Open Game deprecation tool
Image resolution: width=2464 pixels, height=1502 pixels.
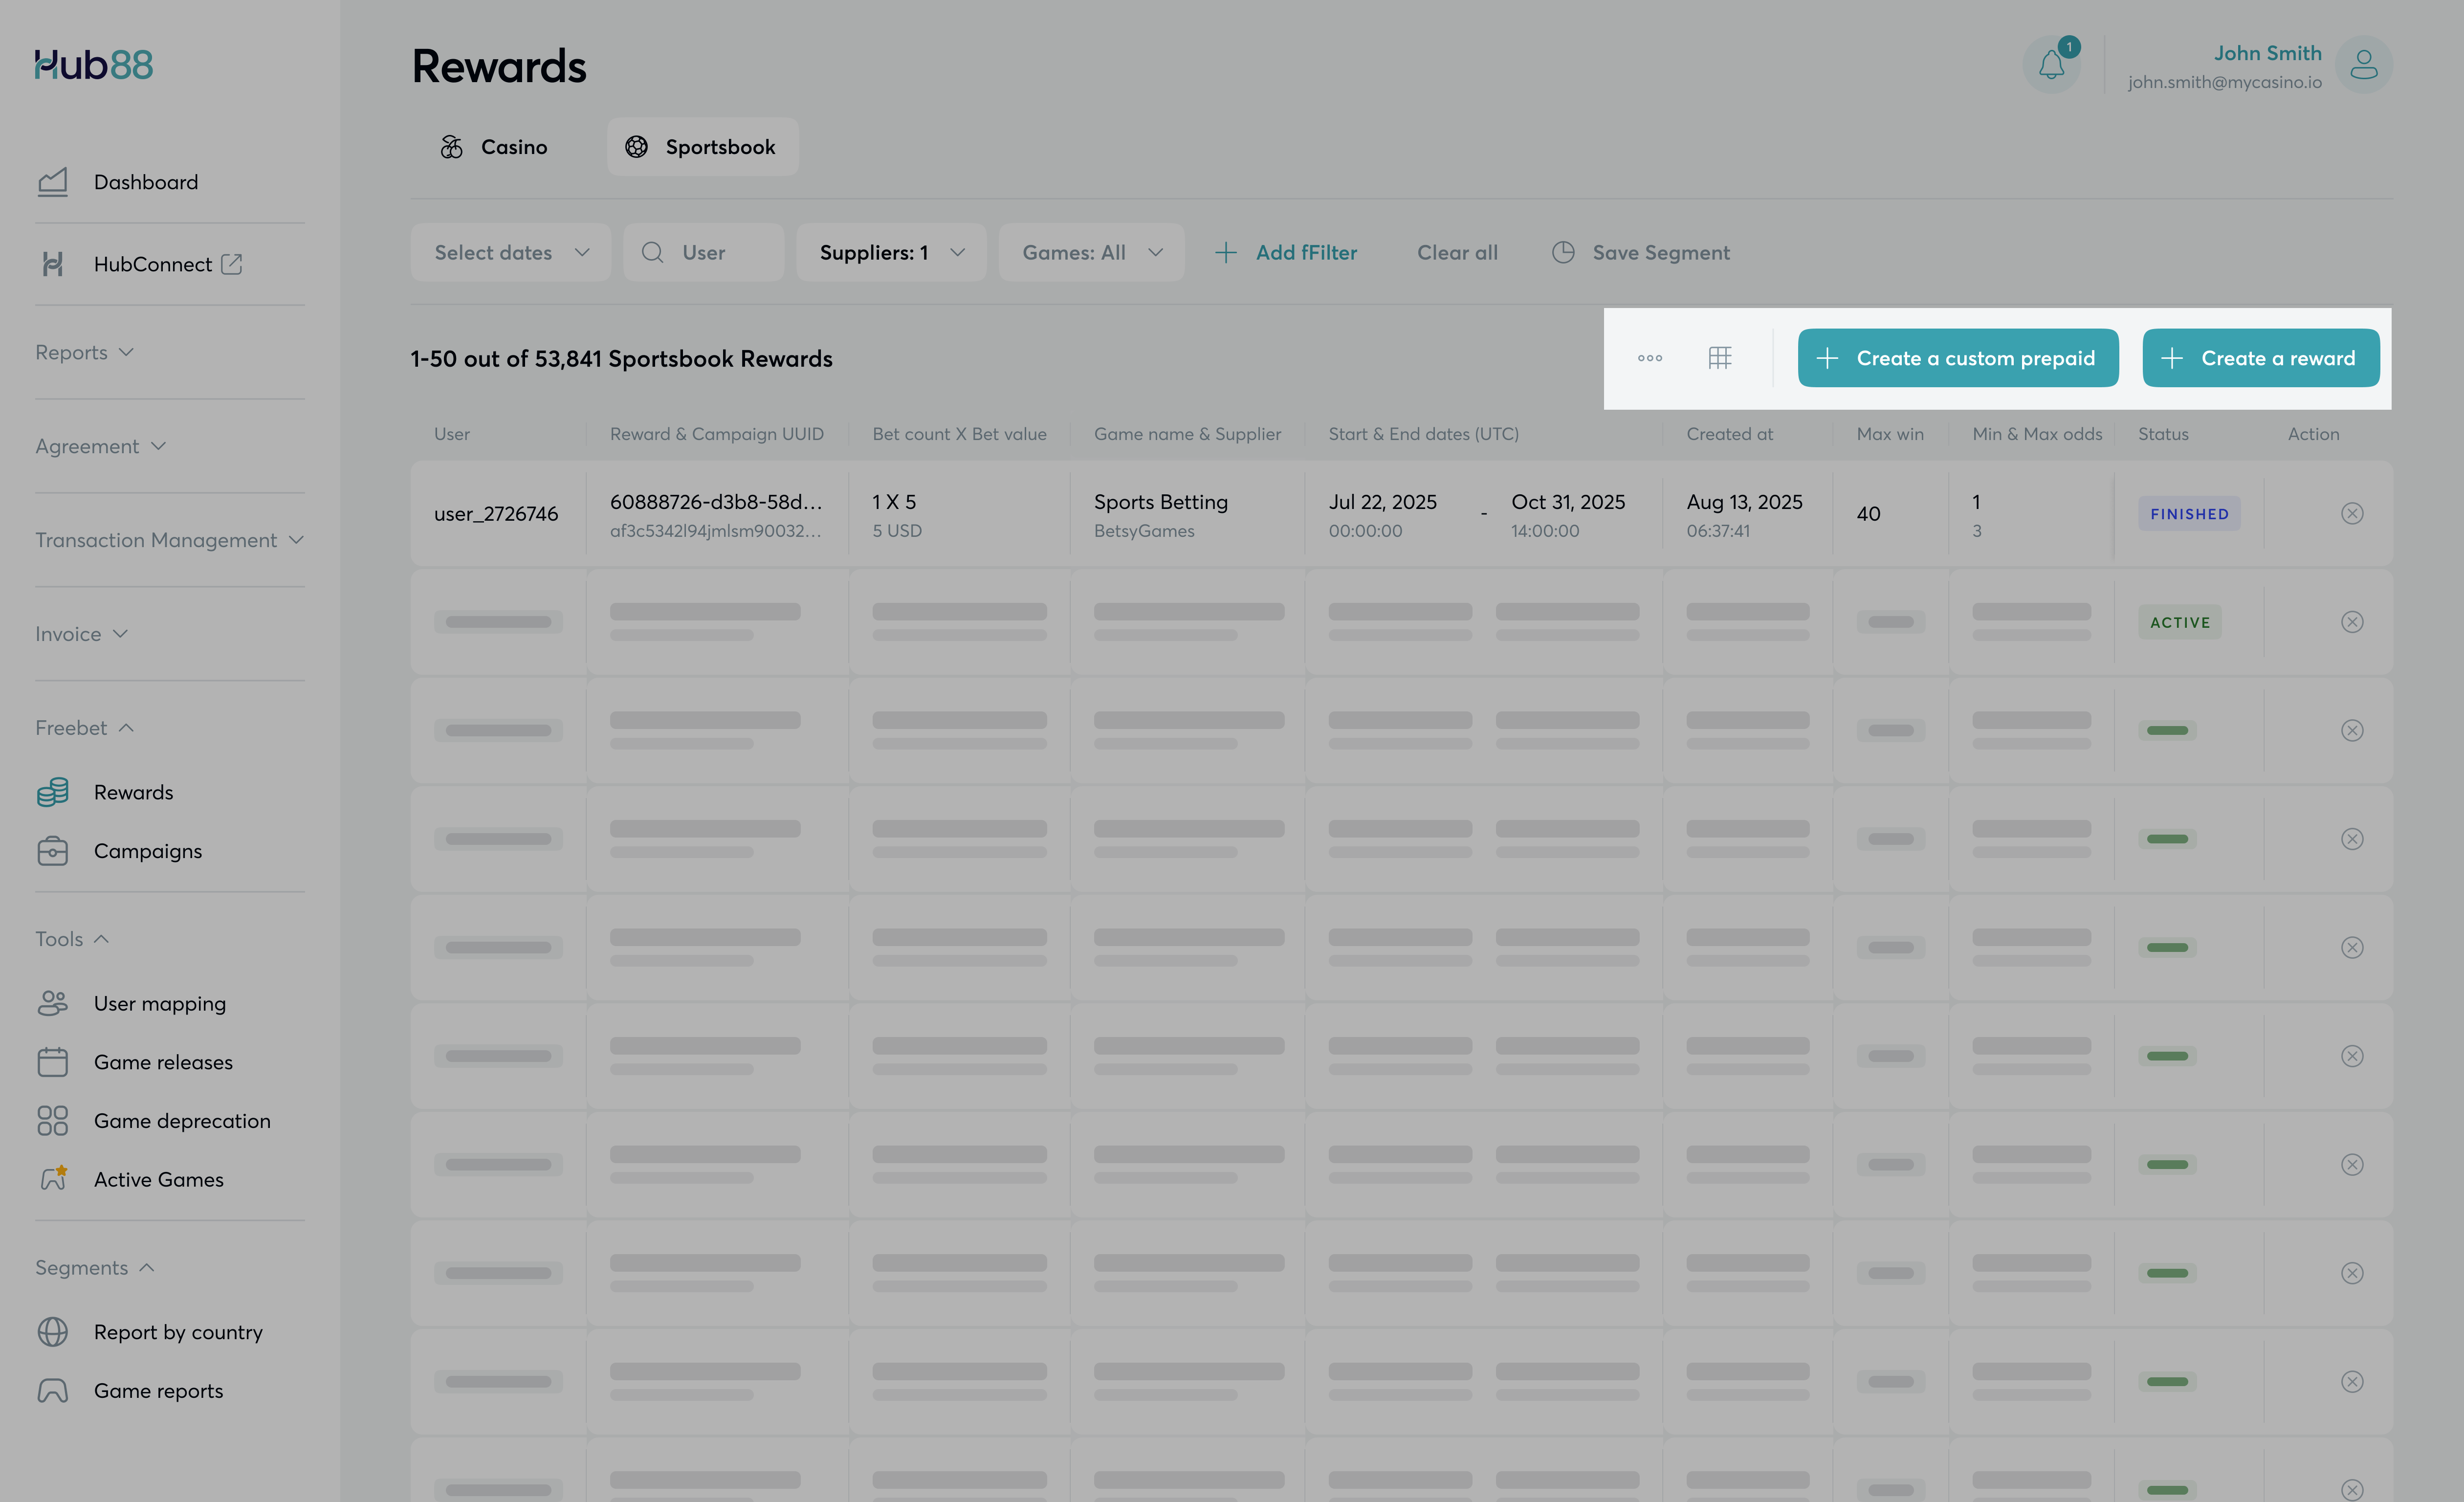click(182, 1121)
